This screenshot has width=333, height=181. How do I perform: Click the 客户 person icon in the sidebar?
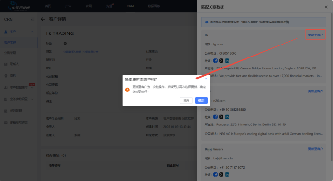tap(6, 32)
